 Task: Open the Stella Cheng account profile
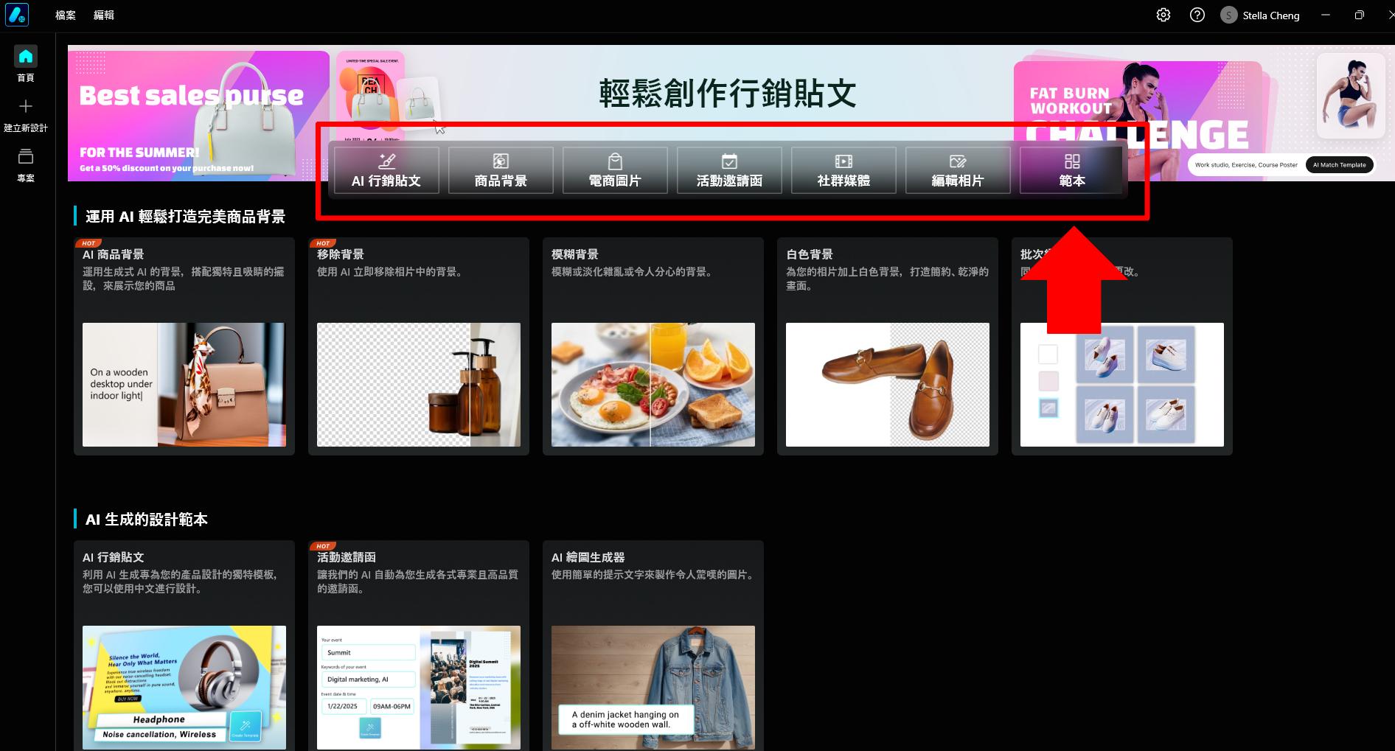point(1260,15)
